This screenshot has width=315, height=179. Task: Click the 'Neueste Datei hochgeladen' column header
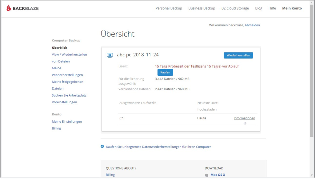(x=208, y=106)
